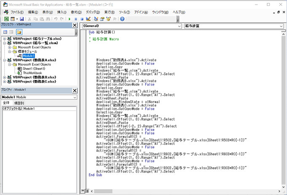
Task: Click the Copy toolbar icon
Action: click(35, 19)
